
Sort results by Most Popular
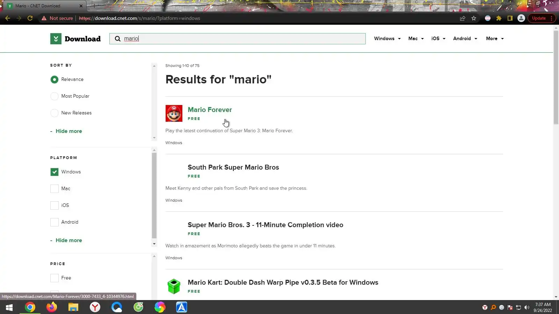55,96
